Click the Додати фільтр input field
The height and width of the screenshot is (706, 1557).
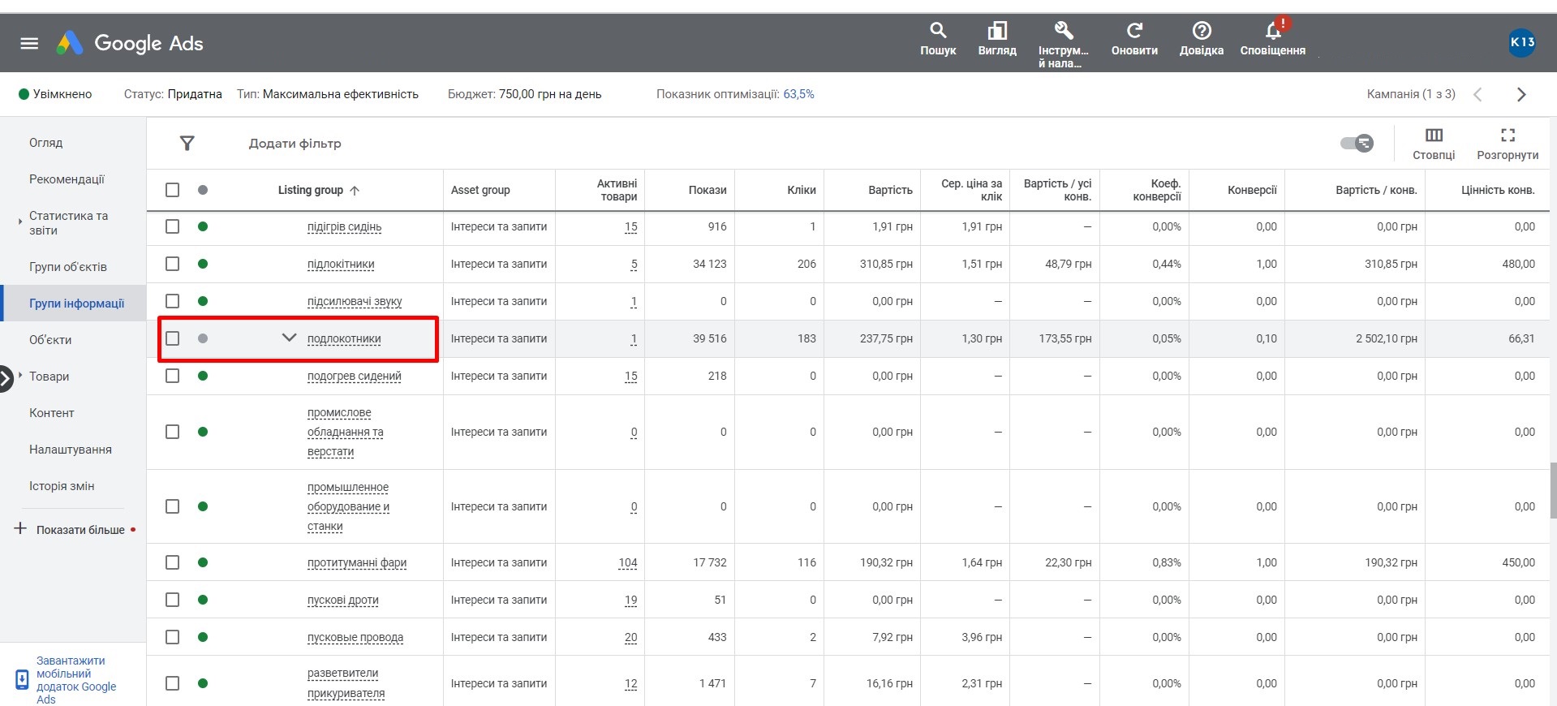tap(295, 144)
